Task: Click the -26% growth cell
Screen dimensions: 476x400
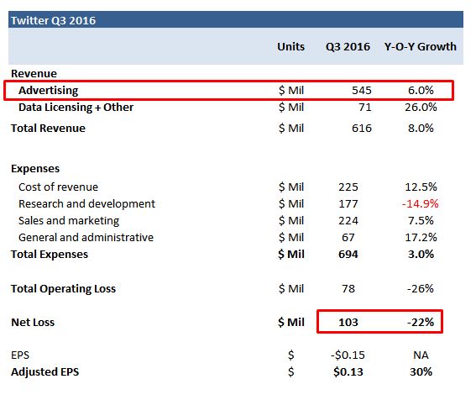Action: click(420, 289)
